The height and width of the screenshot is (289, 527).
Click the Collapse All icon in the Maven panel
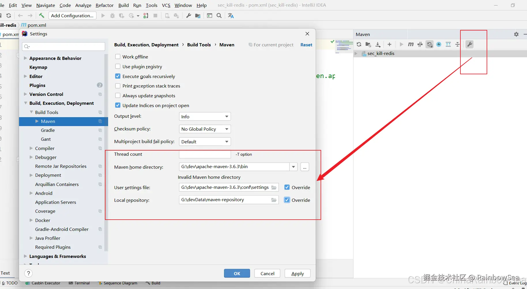[x=458, y=44]
